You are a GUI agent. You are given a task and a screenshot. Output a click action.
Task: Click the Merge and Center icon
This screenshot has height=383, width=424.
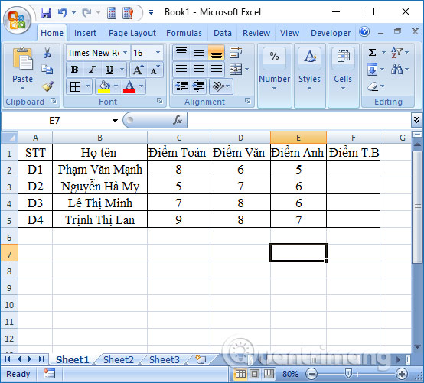click(x=236, y=70)
